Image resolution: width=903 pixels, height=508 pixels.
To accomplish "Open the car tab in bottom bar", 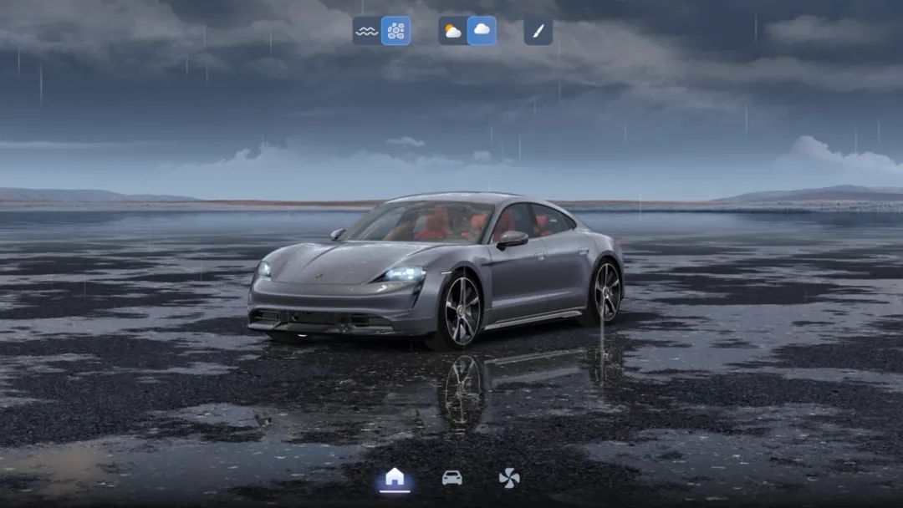I will click(451, 477).
